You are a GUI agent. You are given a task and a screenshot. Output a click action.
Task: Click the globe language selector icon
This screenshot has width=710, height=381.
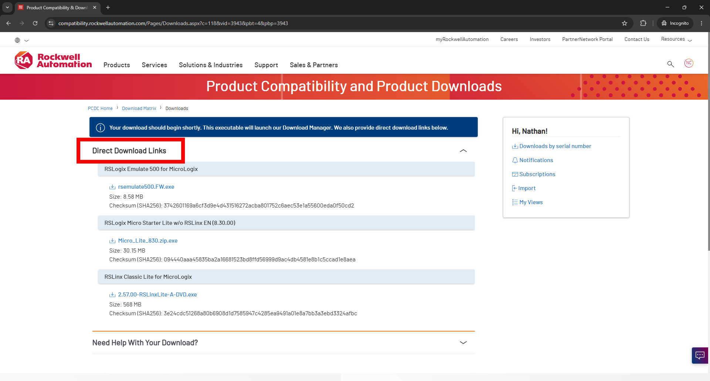[17, 40]
